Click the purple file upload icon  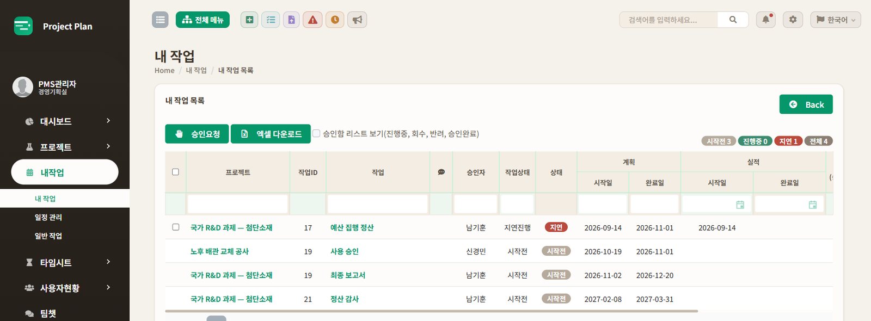pos(291,20)
